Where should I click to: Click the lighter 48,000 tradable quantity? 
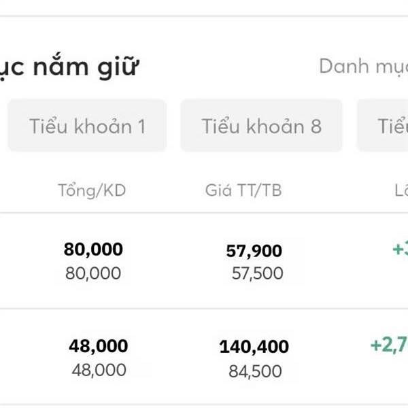[x=99, y=370]
